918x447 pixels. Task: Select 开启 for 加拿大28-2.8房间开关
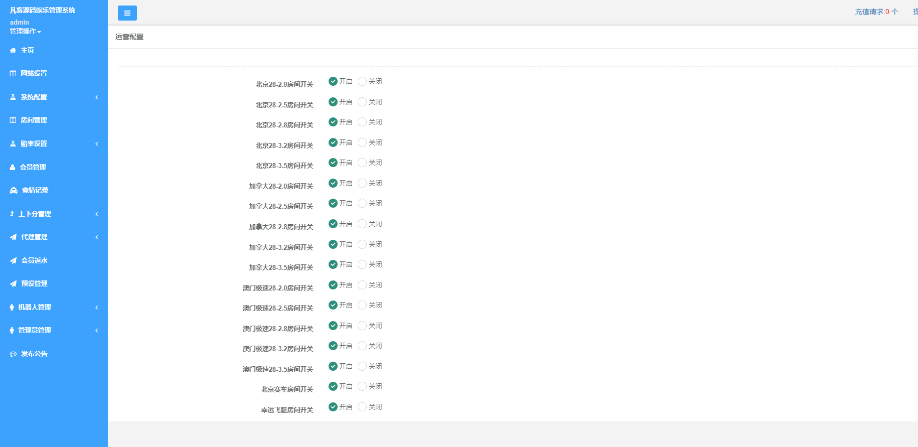pyautogui.click(x=333, y=224)
